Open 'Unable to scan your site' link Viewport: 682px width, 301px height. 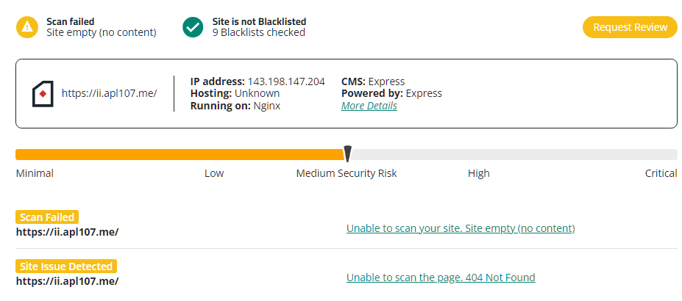(460, 228)
